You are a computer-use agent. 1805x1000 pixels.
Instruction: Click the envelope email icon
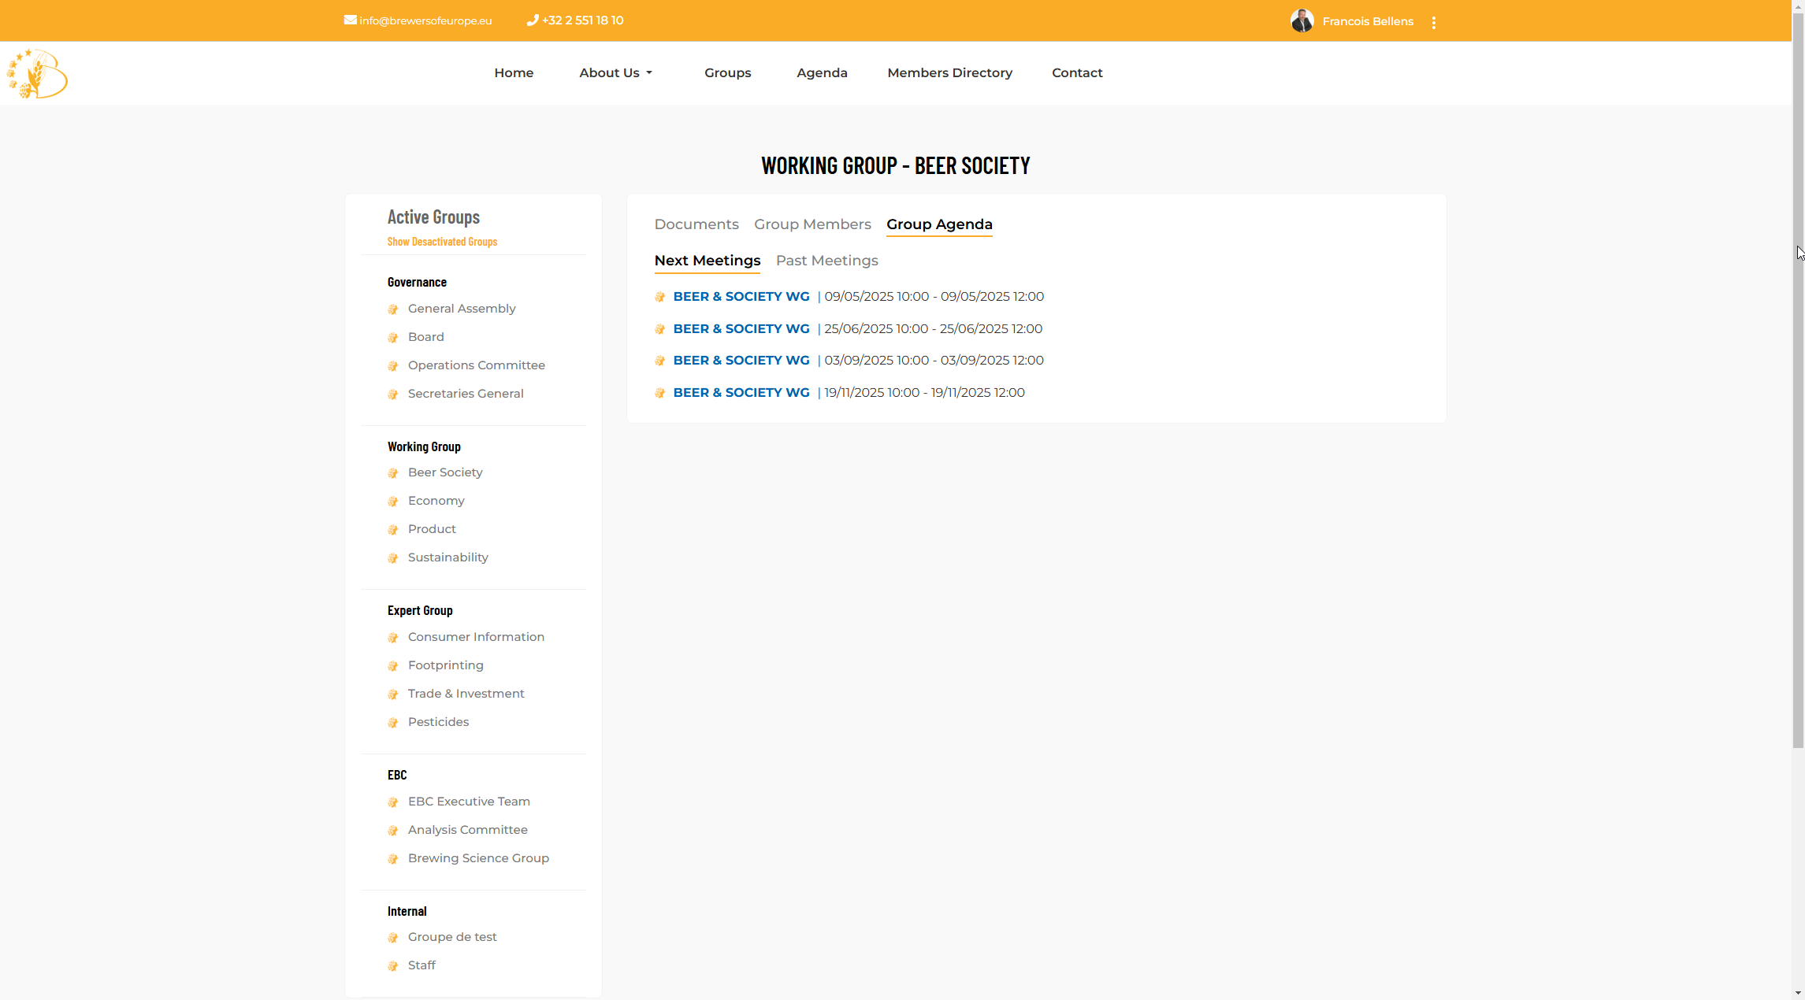tap(350, 20)
